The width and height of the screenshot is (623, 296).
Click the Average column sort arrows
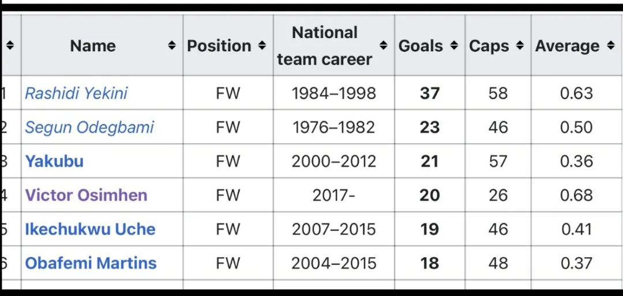pos(611,46)
